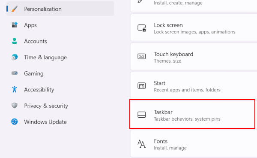The height and width of the screenshot is (158, 257).
Task: Open Time & language settings
Action: tap(60, 57)
